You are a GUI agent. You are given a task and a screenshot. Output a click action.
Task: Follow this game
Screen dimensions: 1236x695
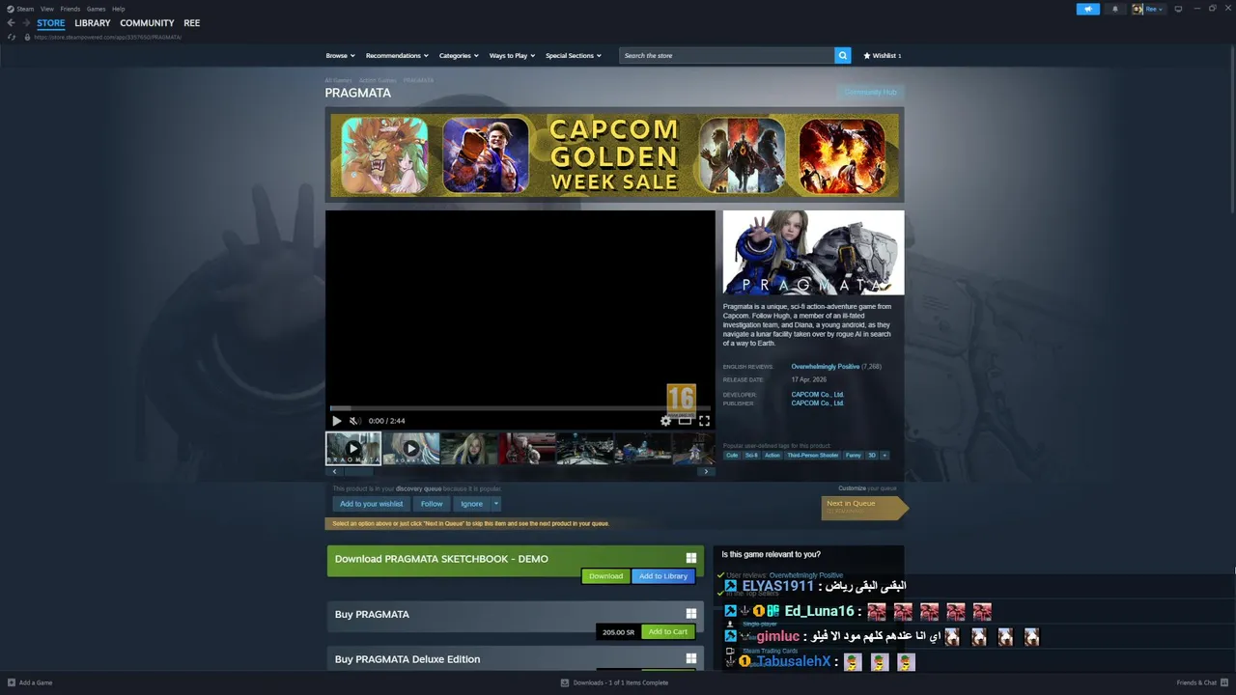click(x=432, y=504)
